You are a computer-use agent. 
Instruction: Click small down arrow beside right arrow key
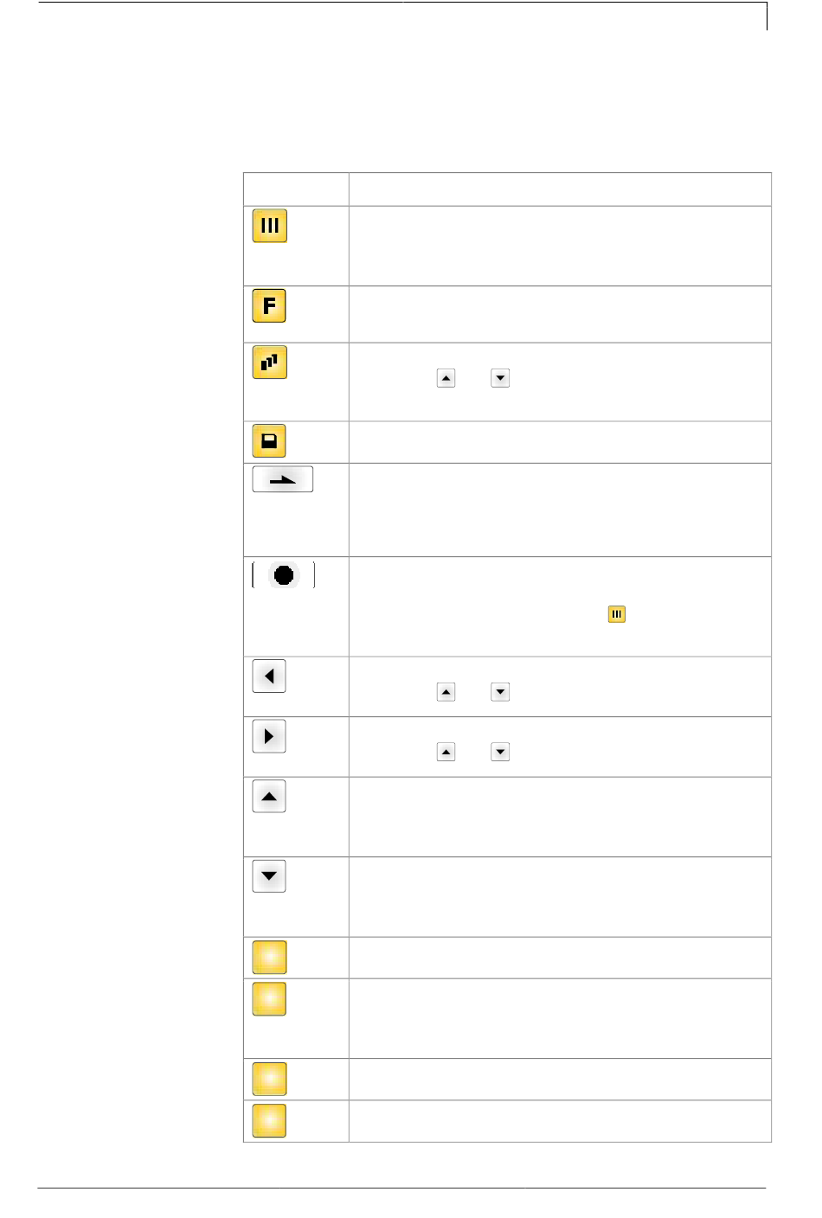pyautogui.click(x=500, y=752)
